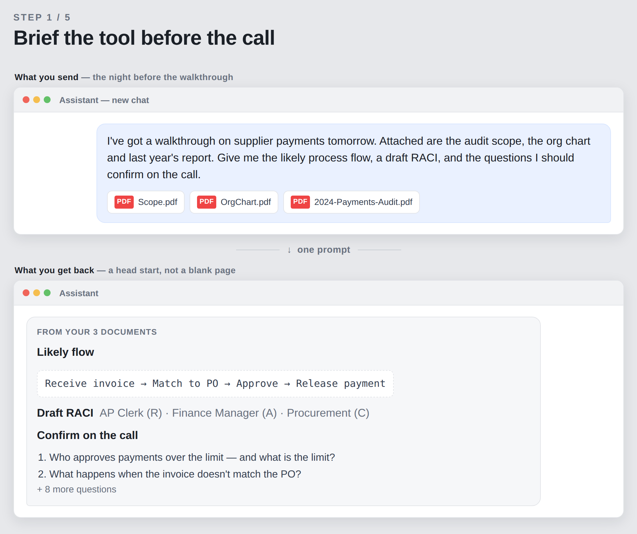637x534 pixels.
Task: Click question 'What happens when the invoice doesn't match'
Action: (x=169, y=474)
